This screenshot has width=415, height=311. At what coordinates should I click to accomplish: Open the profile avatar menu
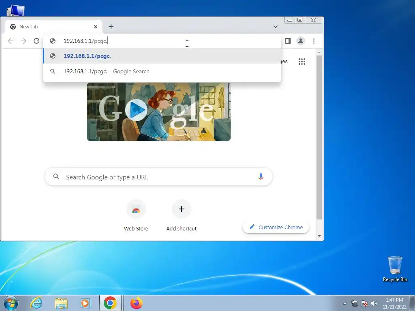(301, 41)
